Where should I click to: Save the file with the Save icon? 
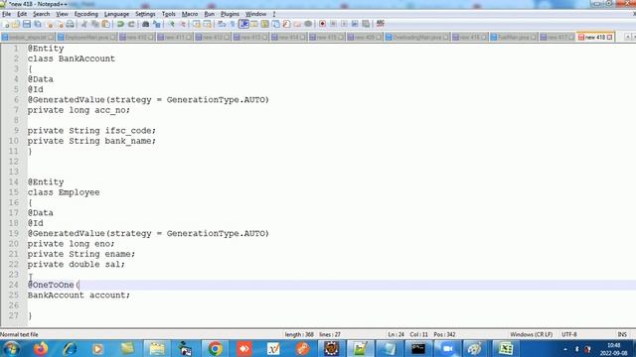point(27,24)
